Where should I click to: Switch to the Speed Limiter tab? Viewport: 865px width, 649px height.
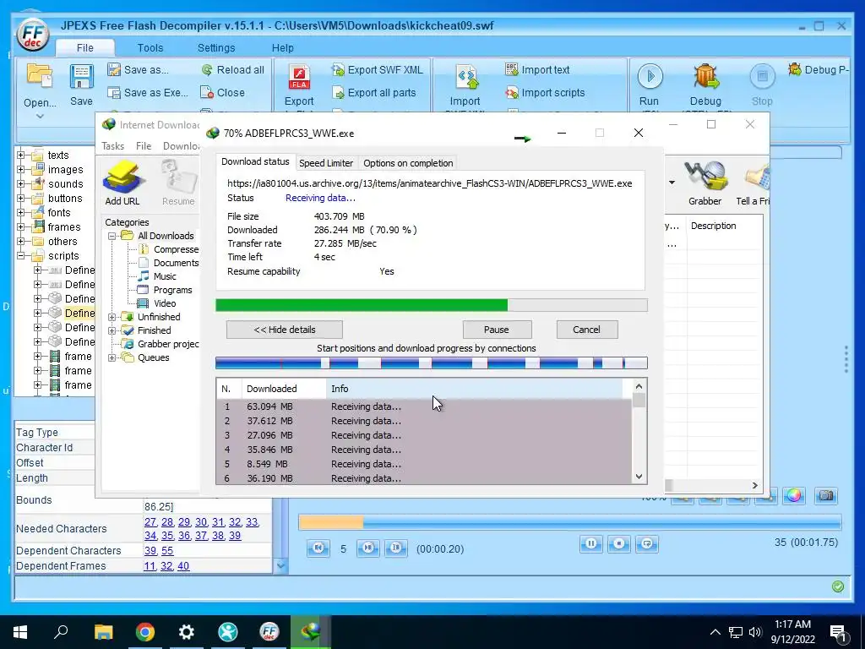[x=326, y=163]
